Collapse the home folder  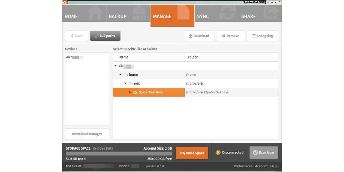tap(120, 74)
